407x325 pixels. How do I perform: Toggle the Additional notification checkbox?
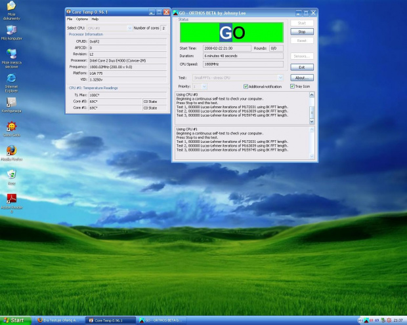point(246,86)
